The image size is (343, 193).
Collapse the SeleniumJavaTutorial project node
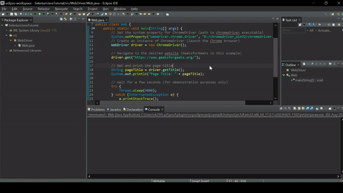point(2,25)
